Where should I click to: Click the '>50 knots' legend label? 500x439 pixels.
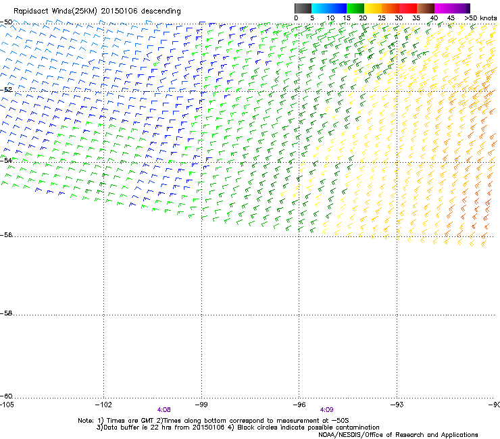coord(480,18)
